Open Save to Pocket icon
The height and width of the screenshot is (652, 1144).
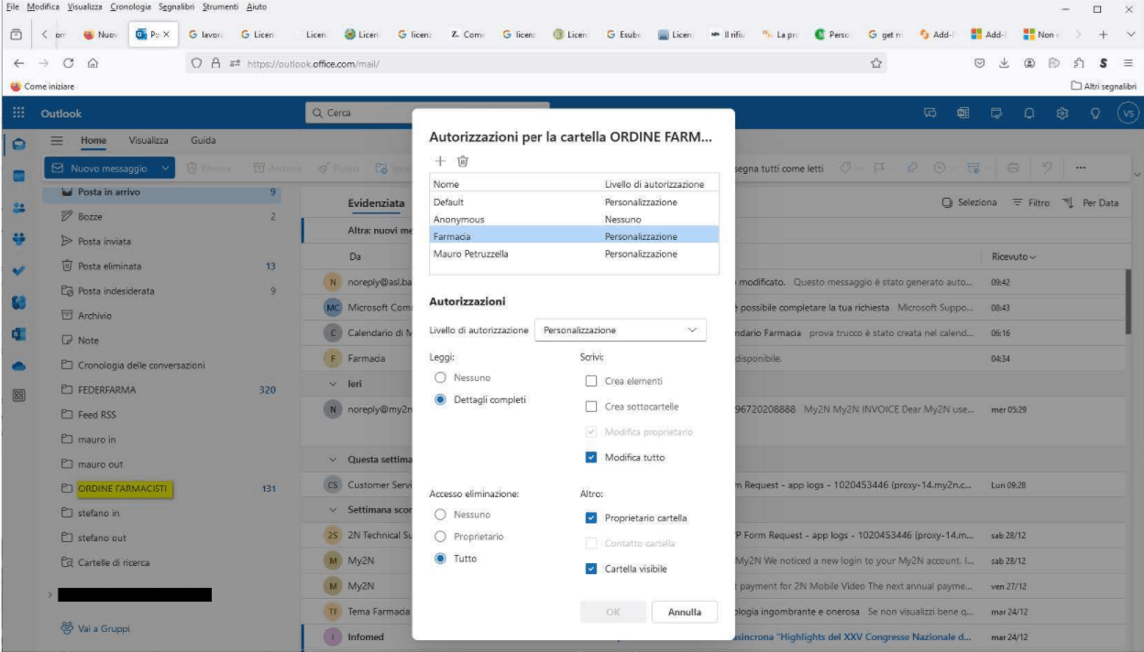[x=979, y=63]
